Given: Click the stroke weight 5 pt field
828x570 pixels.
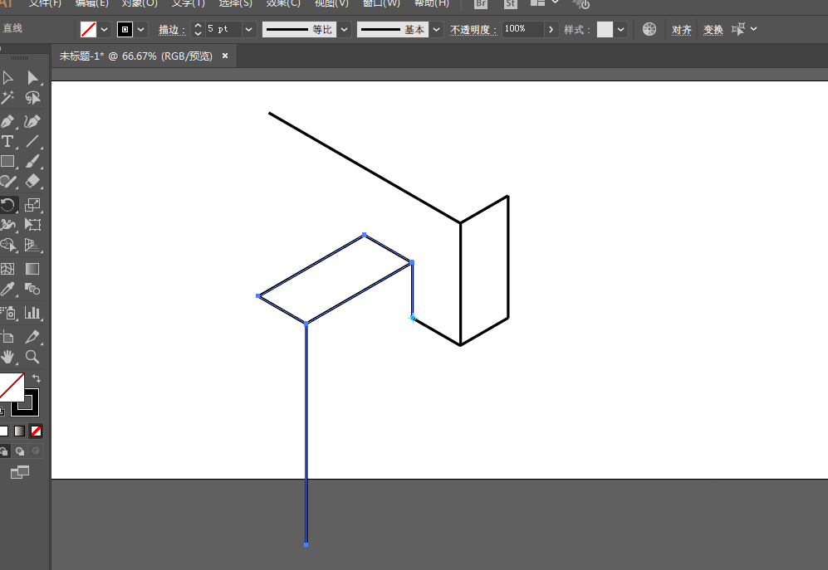Looking at the screenshot, I should pyautogui.click(x=223, y=29).
